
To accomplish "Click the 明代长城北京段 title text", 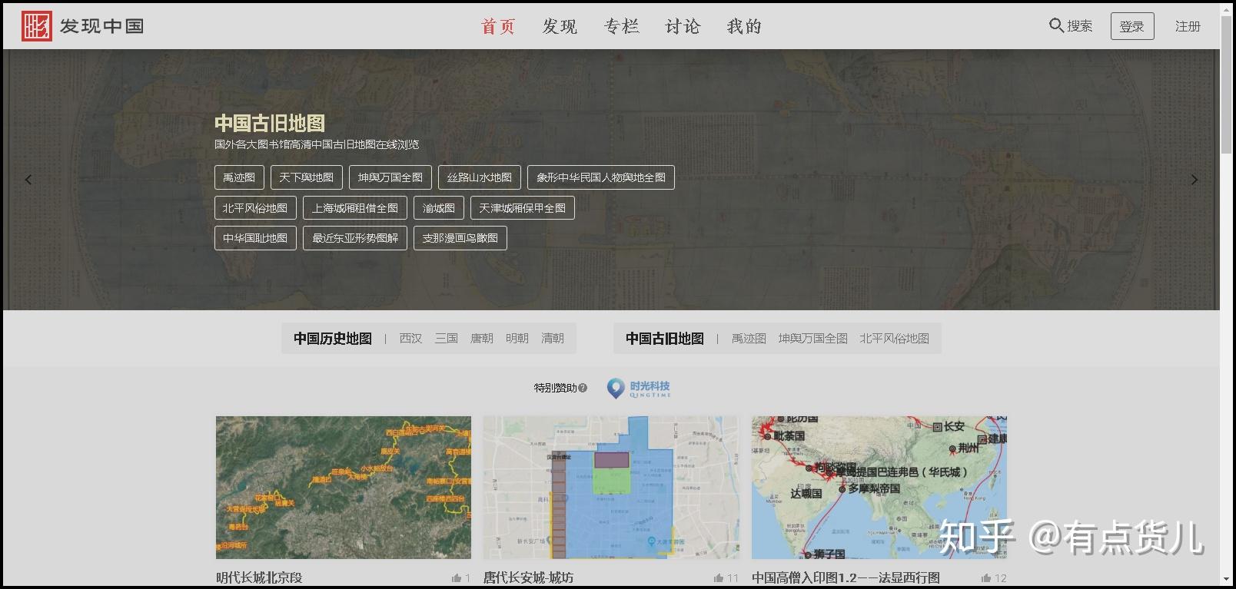I will coord(259,578).
